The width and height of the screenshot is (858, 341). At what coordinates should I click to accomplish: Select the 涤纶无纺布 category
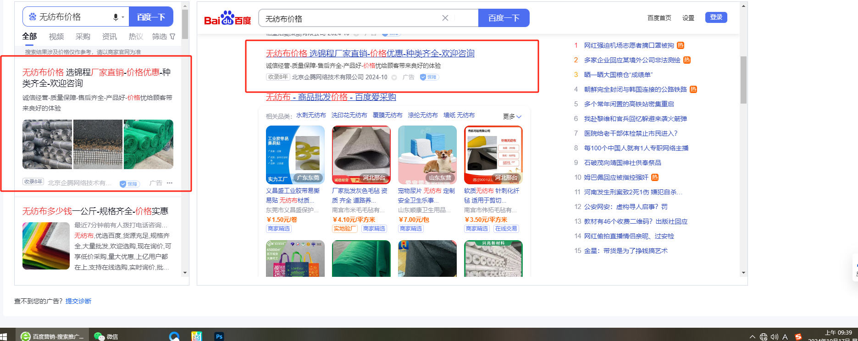(x=423, y=115)
